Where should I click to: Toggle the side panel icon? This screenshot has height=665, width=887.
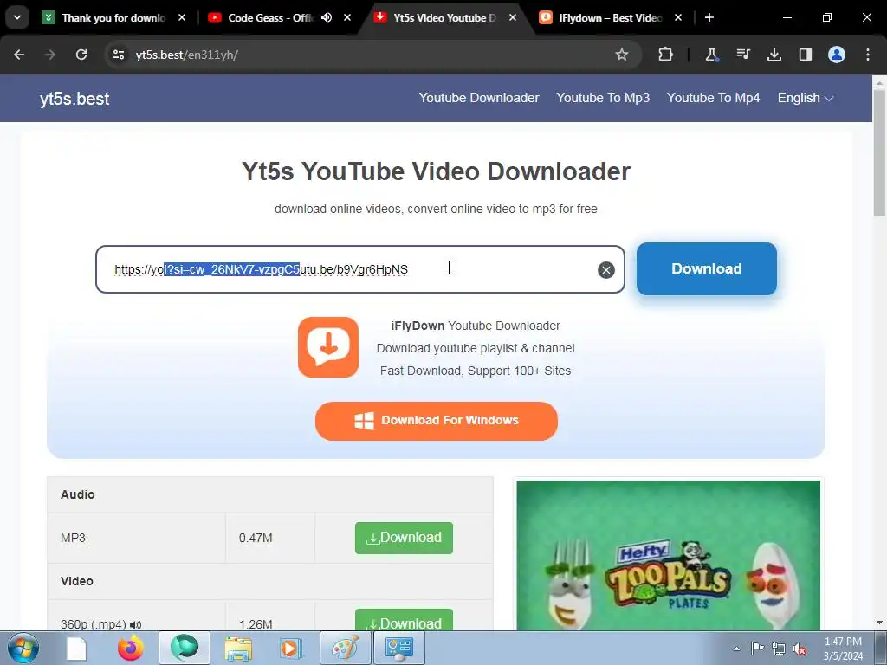click(806, 55)
